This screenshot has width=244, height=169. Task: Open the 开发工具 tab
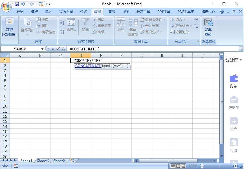click(143, 12)
